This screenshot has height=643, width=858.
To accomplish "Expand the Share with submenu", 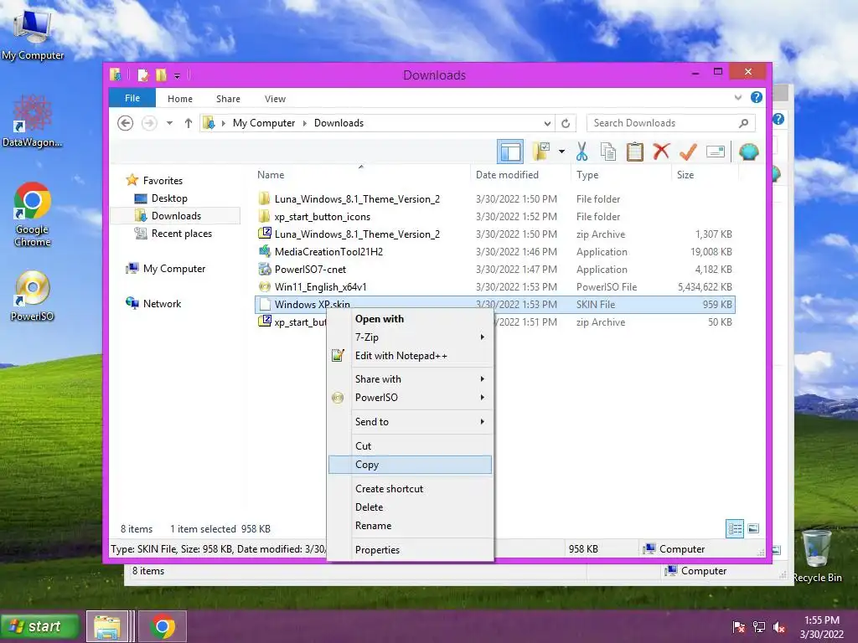I will pyautogui.click(x=411, y=379).
